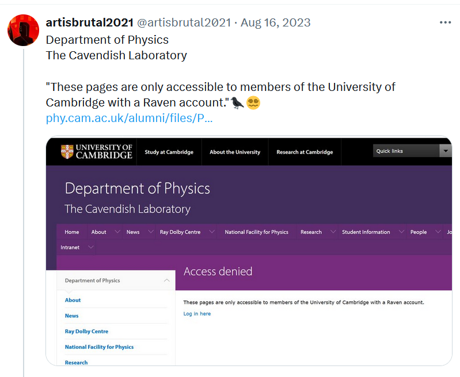Open artisbrutal2021's red profile avatar
Viewport: 460px width, 377px height.
pyautogui.click(x=23, y=30)
